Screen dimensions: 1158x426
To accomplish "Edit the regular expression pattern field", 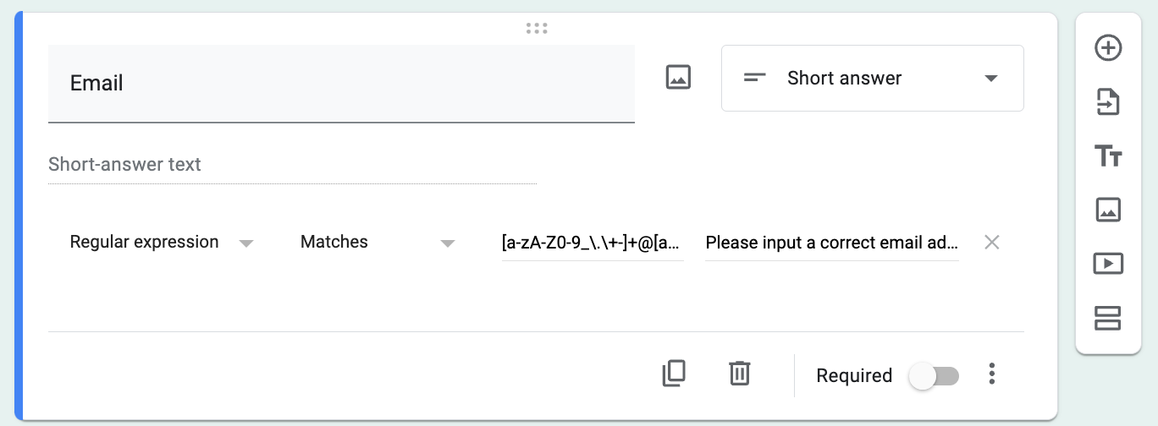I will pyautogui.click(x=592, y=243).
